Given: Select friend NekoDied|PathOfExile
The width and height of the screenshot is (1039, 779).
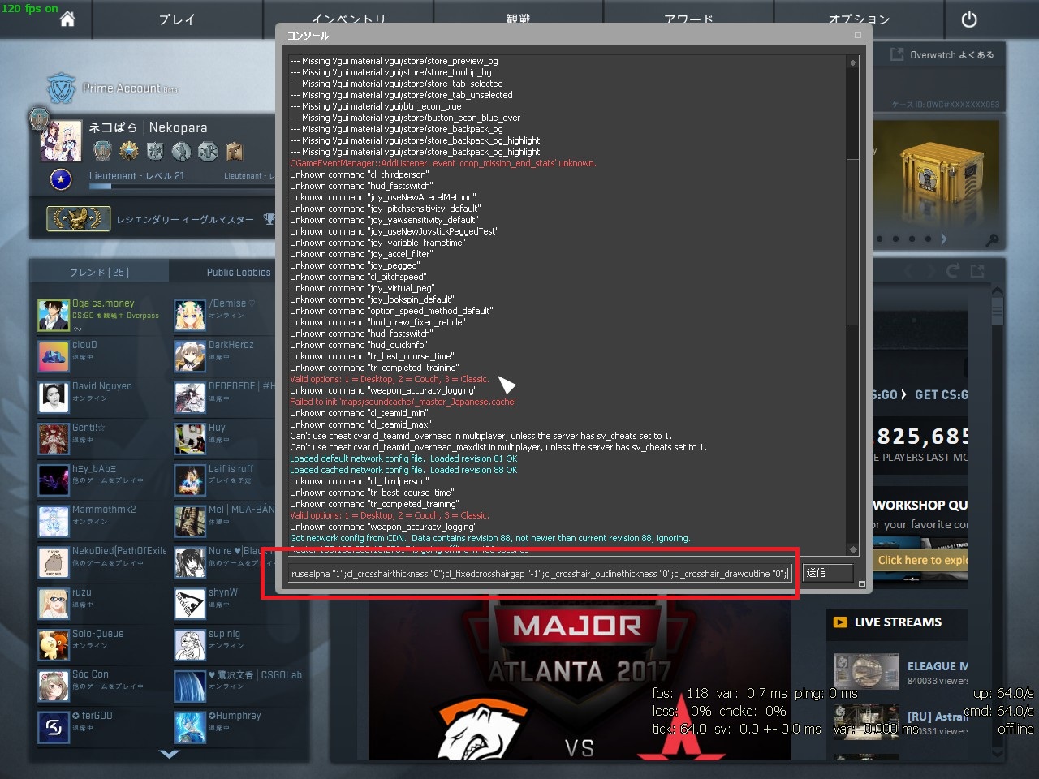Looking at the screenshot, I should click(x=100, y=563).
